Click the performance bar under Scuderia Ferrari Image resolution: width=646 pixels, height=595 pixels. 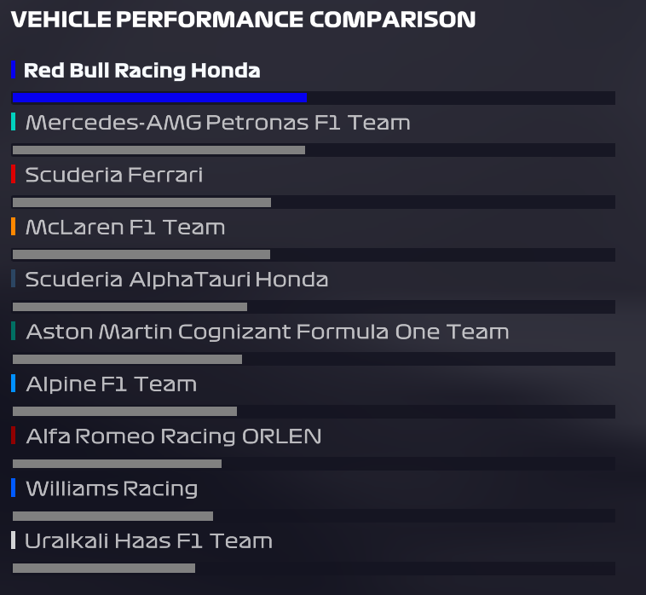pos(141,203)
